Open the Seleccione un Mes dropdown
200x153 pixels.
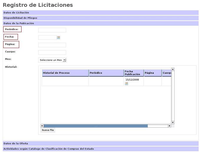[x=52, y=60]
